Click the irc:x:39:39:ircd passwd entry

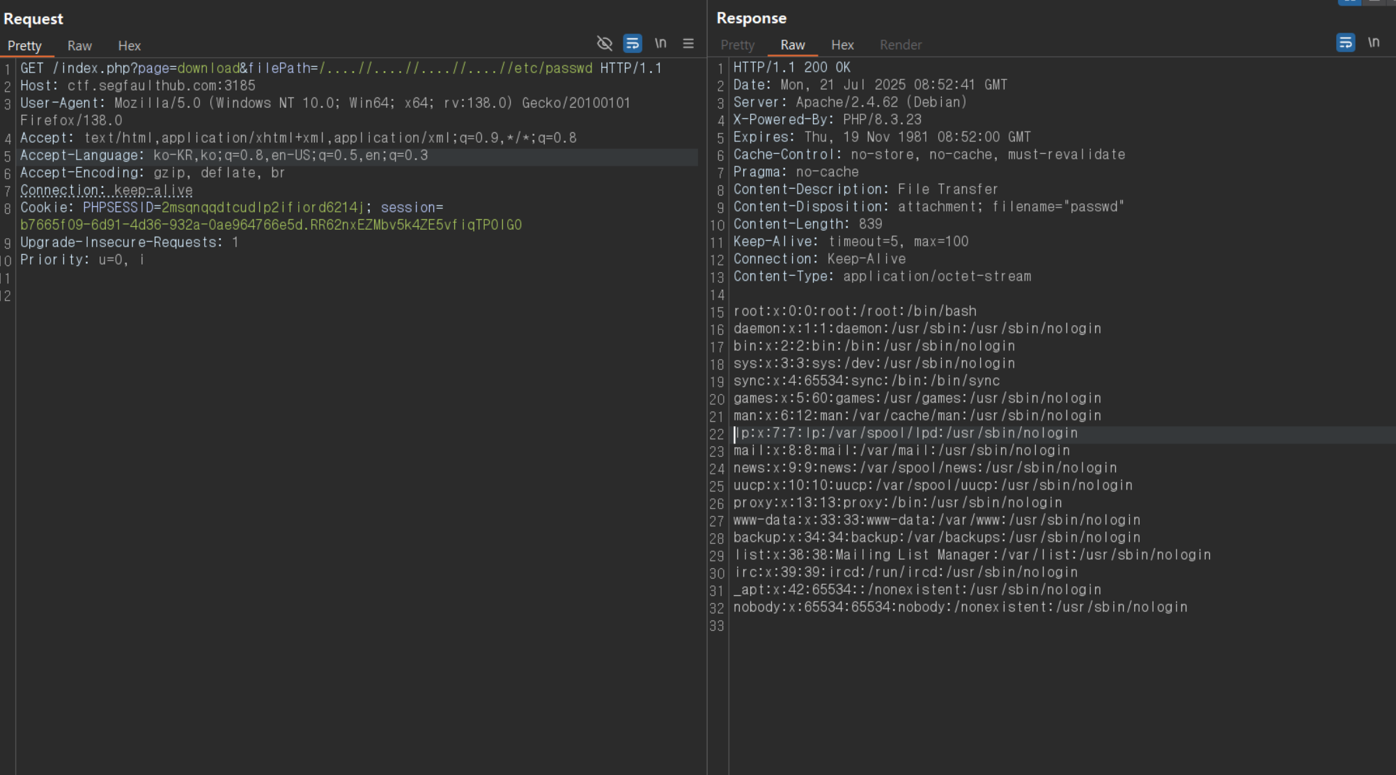point(906,572)
